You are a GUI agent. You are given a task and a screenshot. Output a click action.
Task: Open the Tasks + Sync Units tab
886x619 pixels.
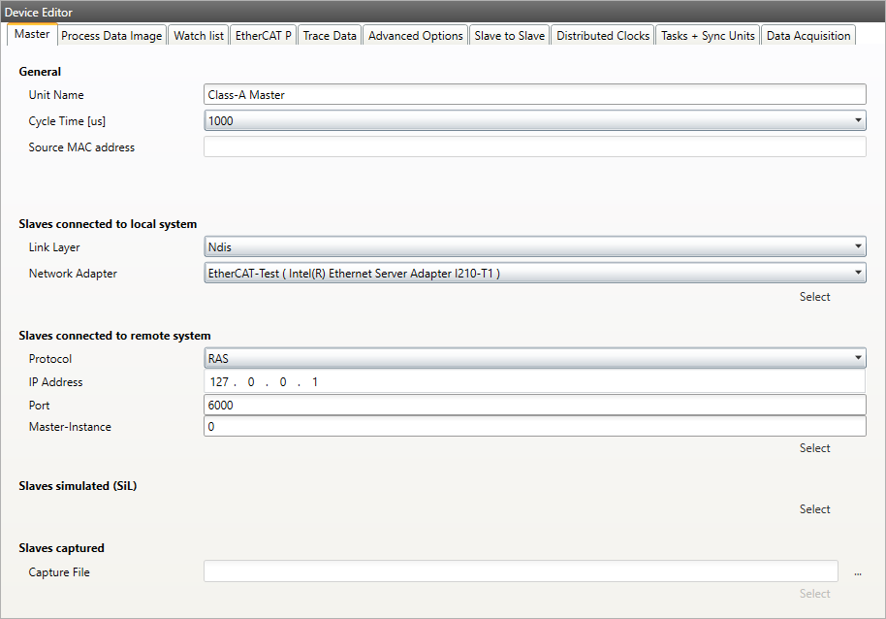tap(708, 36)
